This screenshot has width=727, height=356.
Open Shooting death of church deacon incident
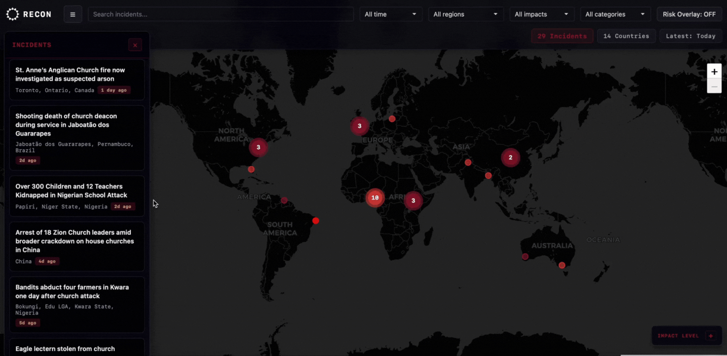tap(77, 138)
